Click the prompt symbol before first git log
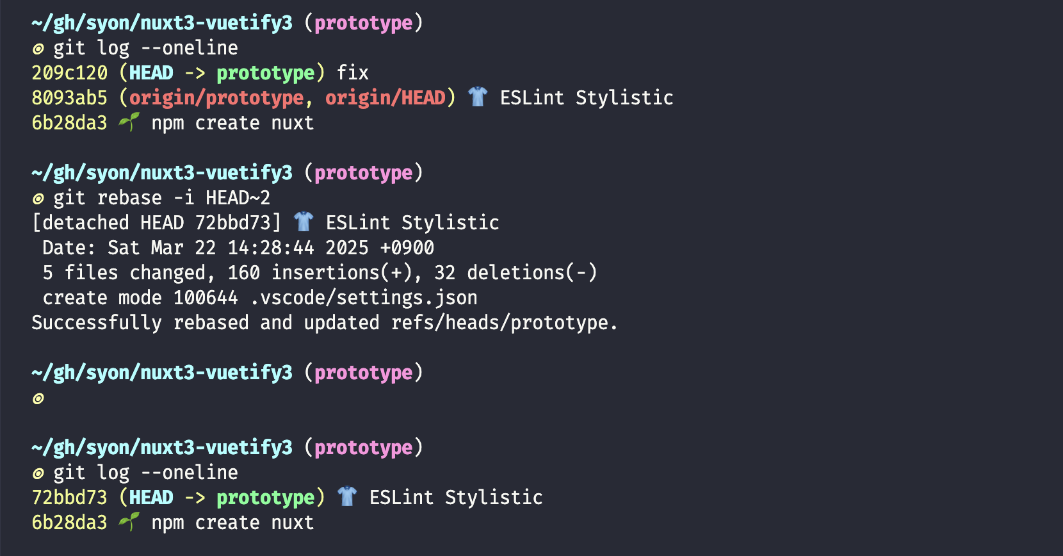The image size is (1063, 556). (x=38, y=49)
